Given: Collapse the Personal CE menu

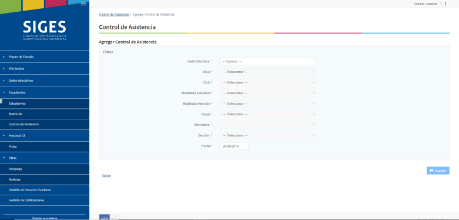Looking at the screenshot, I should 45,136.
